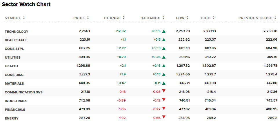Open the CONS STPL sector

(x=14, y=49)
